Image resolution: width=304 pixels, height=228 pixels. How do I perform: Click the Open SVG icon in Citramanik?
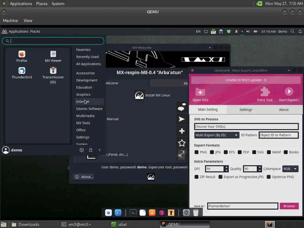click(200, 92)
